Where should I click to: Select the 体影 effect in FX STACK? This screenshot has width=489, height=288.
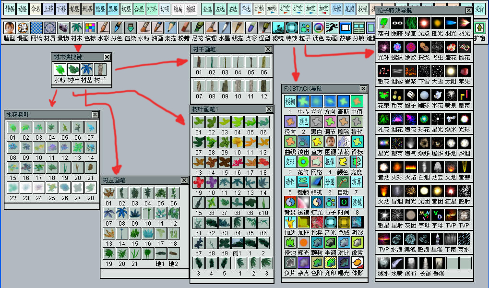point(357,263)
